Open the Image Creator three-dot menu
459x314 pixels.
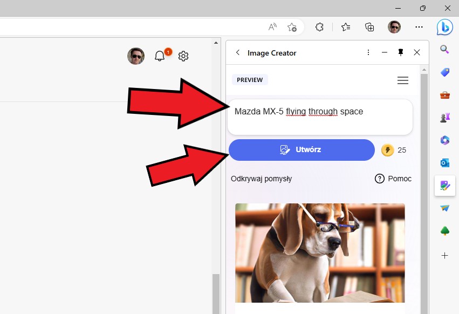coord(368,52)
